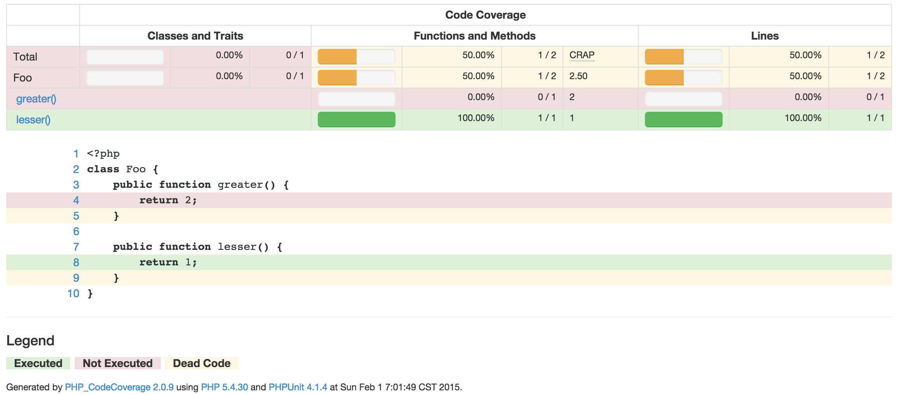The width and height of the screenshot is (899, 395).
Task: Click Total row lines progress bar
Action: click(x=684, y=57)
